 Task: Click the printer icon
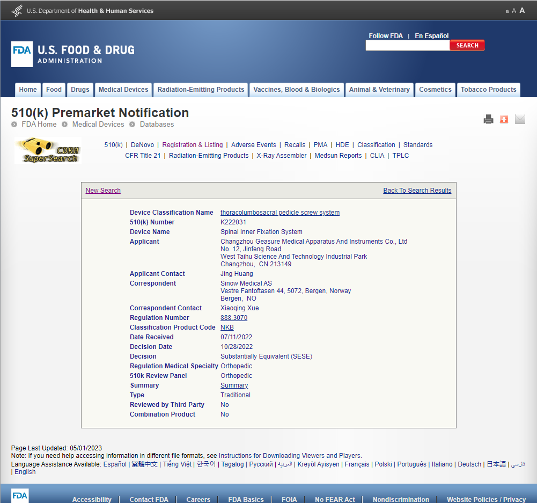488,119
